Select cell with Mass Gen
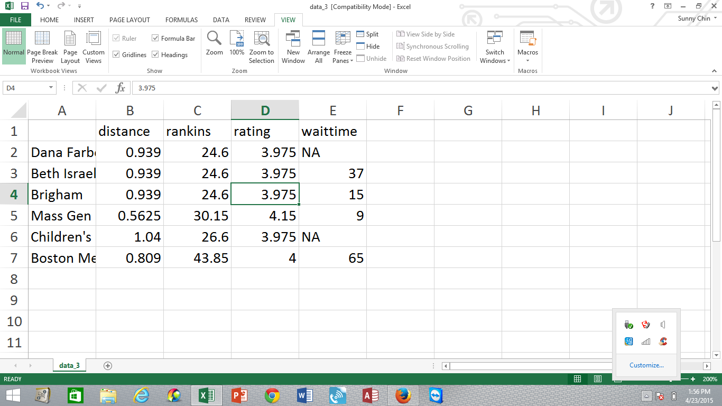 pos(62,216)
